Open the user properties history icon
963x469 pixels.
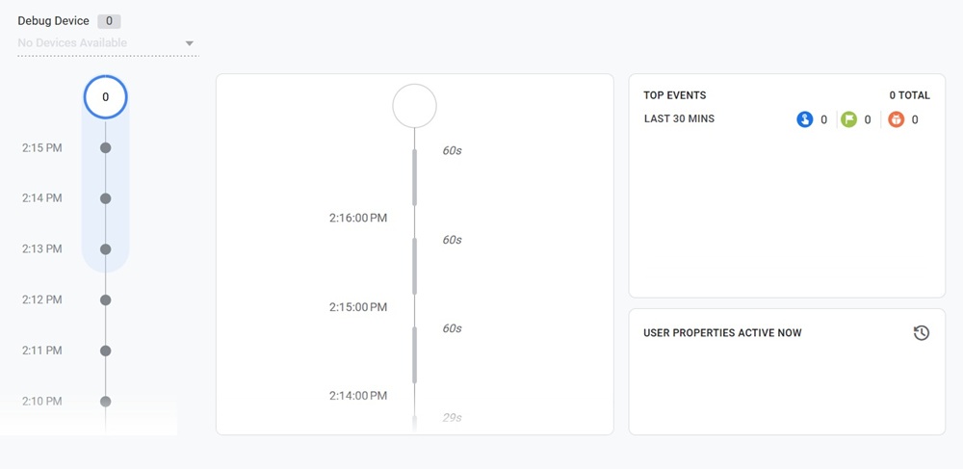pos(922,333)
